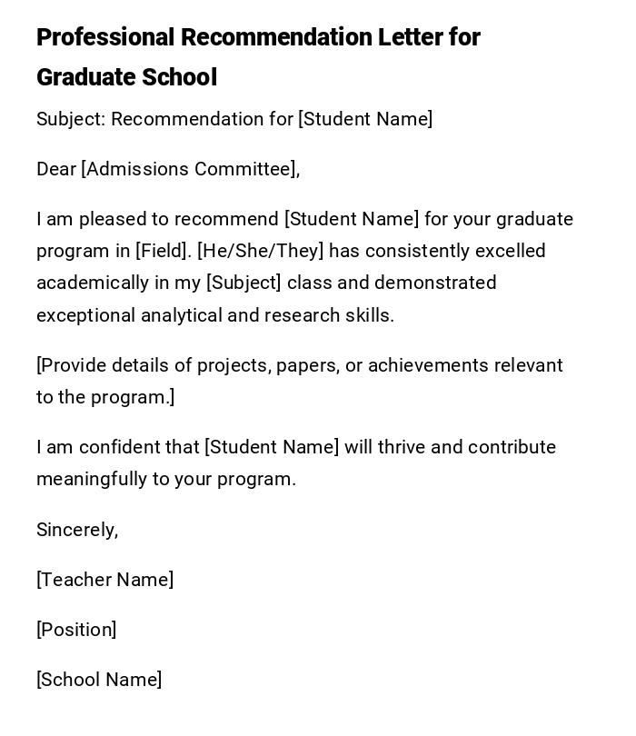The image size is (636, 736).
Task: Click the [School Name] placeholder
Action: click(99, 680)
